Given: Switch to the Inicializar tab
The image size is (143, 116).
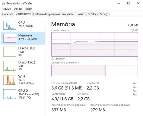Looking at the screenshot, I should (x=68, y=14).
